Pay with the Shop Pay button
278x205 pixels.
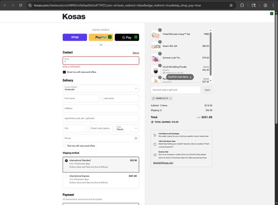[x=75, y=37]
